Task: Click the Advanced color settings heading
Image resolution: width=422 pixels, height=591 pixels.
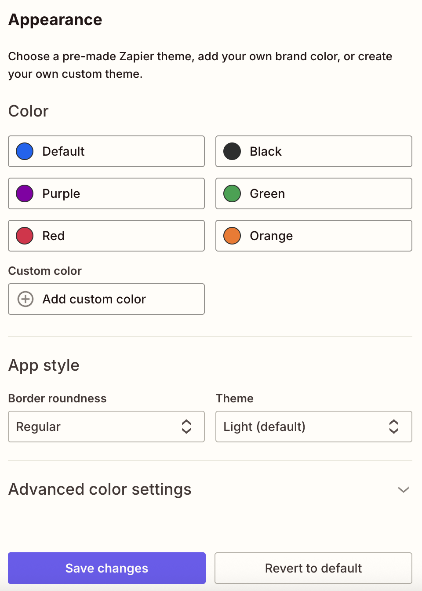Action: 100,489
